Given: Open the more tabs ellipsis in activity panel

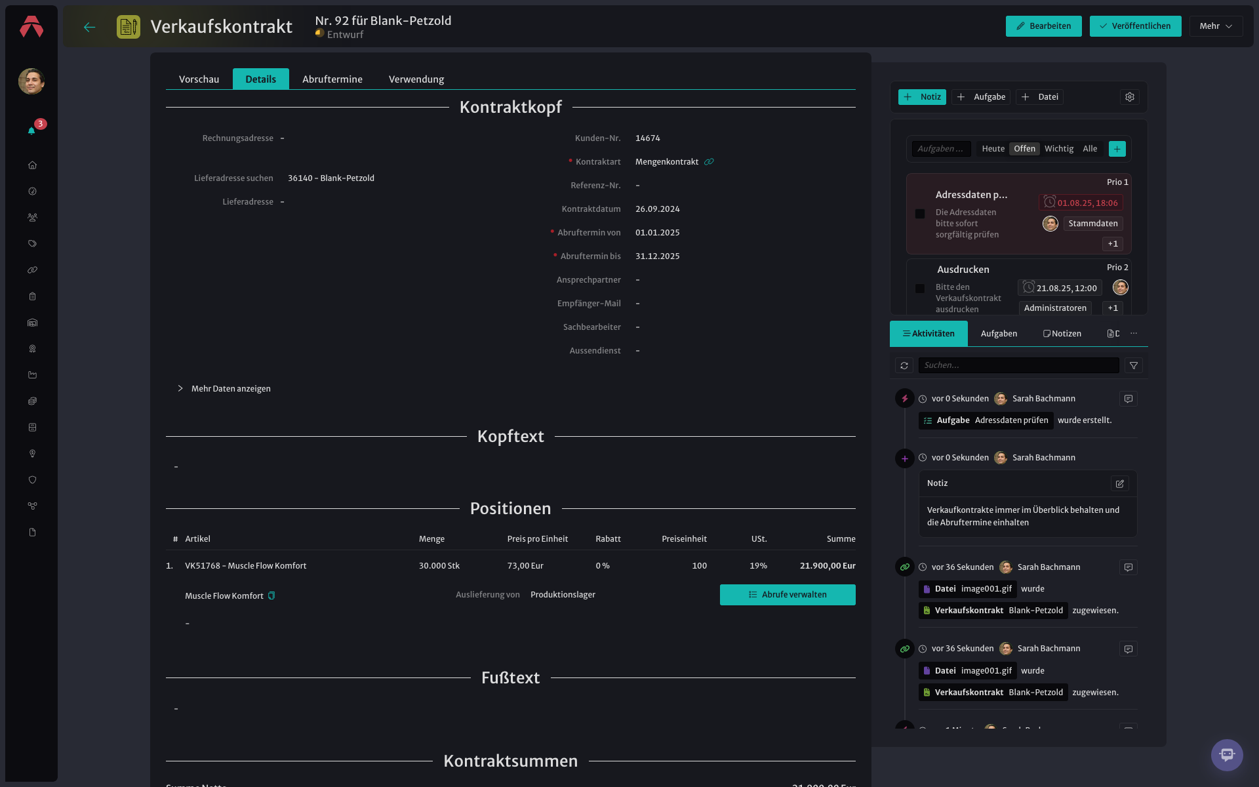Looking at the screenshot, I should pos(1134,334).
